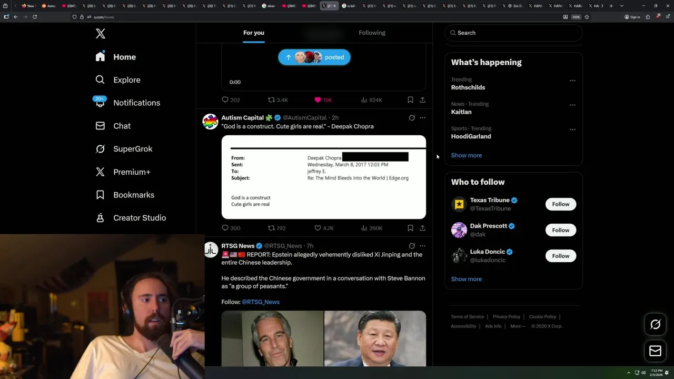Open Premium+ in the sidebar

tap(123, 172)
